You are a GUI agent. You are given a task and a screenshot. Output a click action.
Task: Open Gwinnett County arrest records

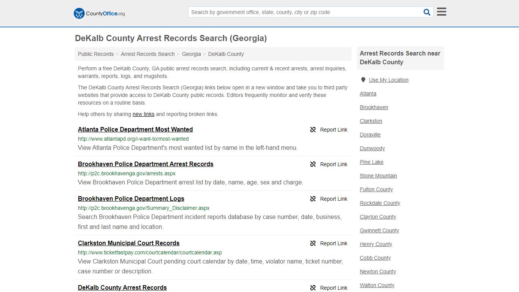pyautogui.click(x=380, y=230)
